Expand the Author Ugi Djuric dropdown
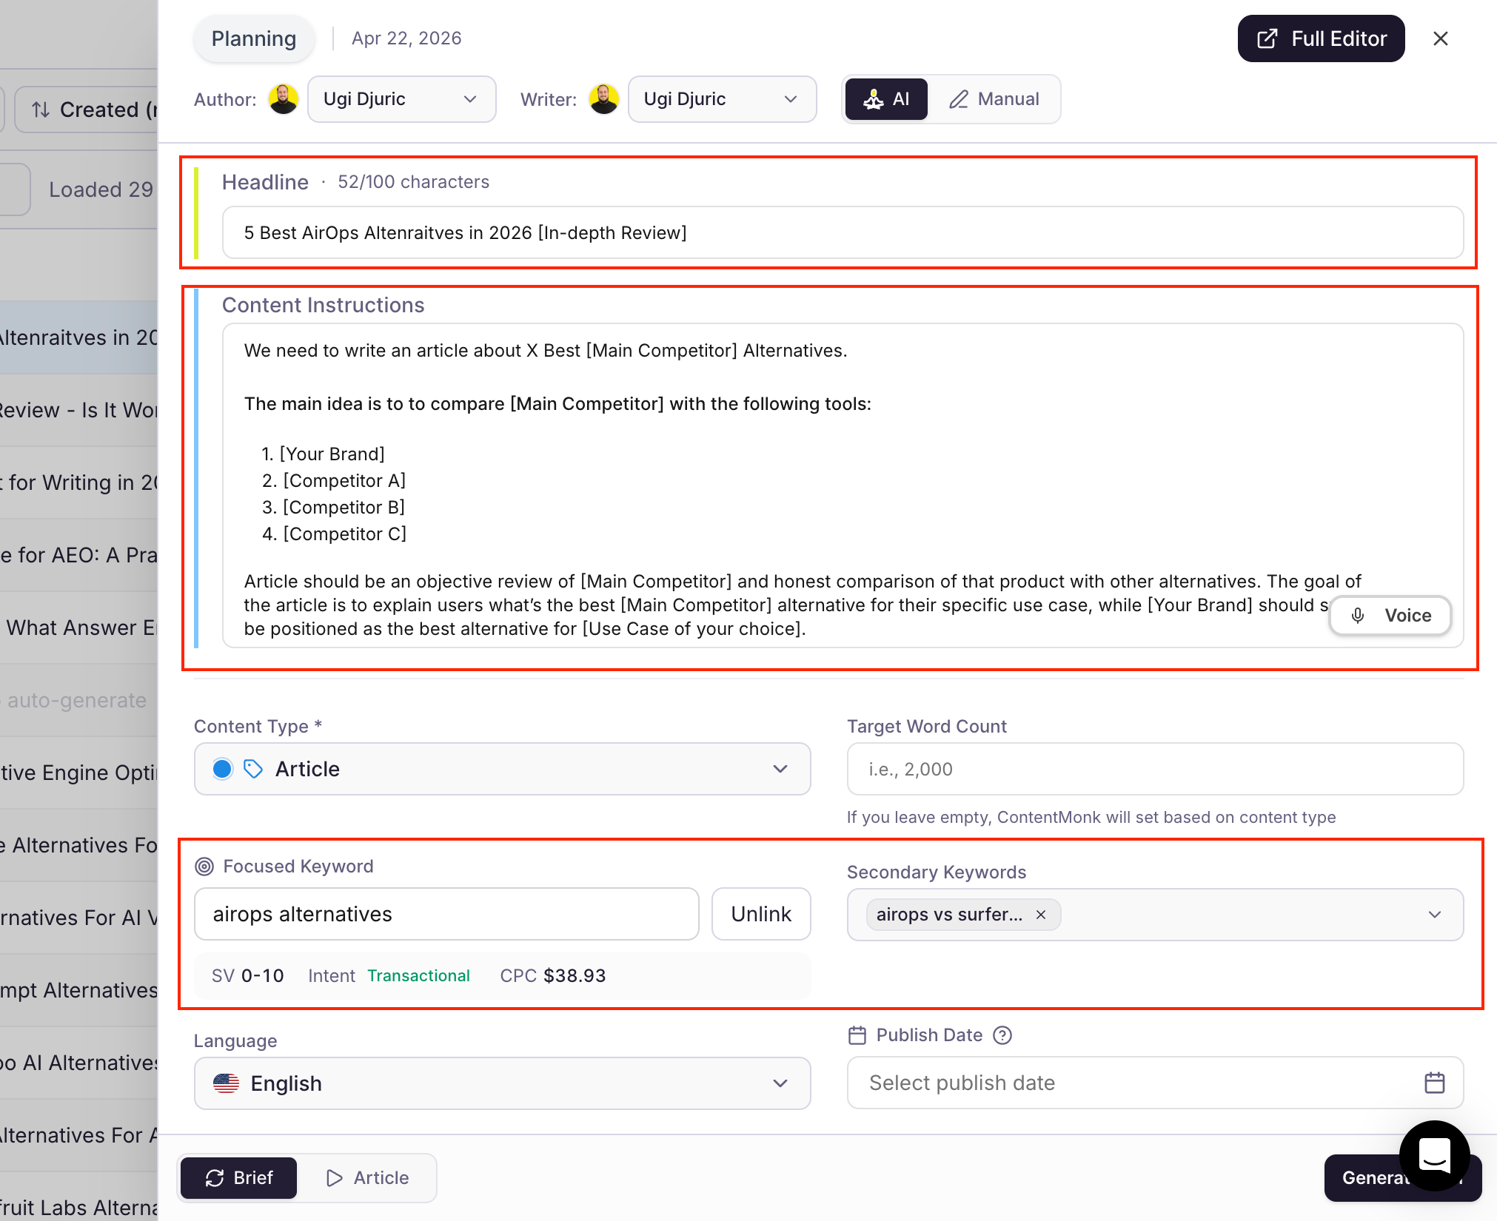The width and height of the screenshot is (1497, 1221). tap(401, 99)
